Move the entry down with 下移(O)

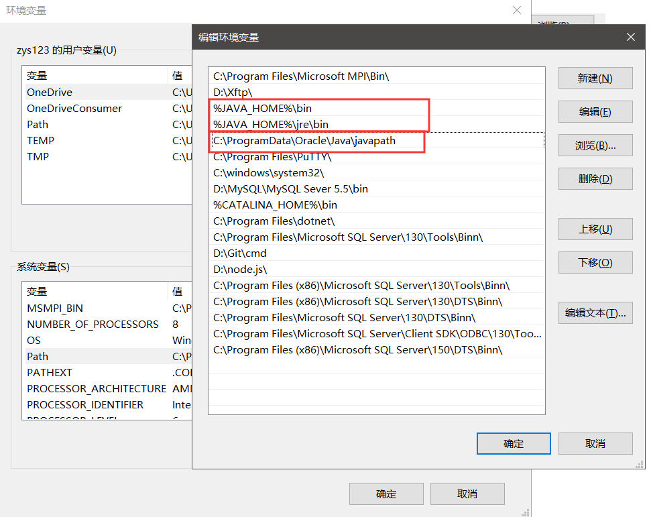click(595, 262)
